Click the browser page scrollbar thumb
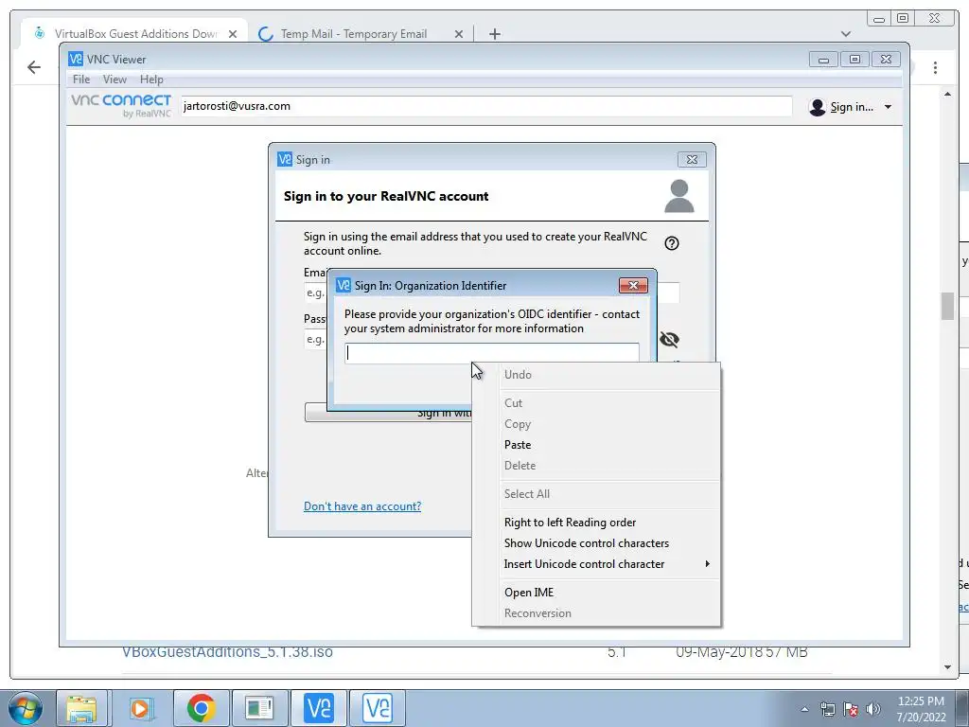The image size is (969, 727). (948, 306)
